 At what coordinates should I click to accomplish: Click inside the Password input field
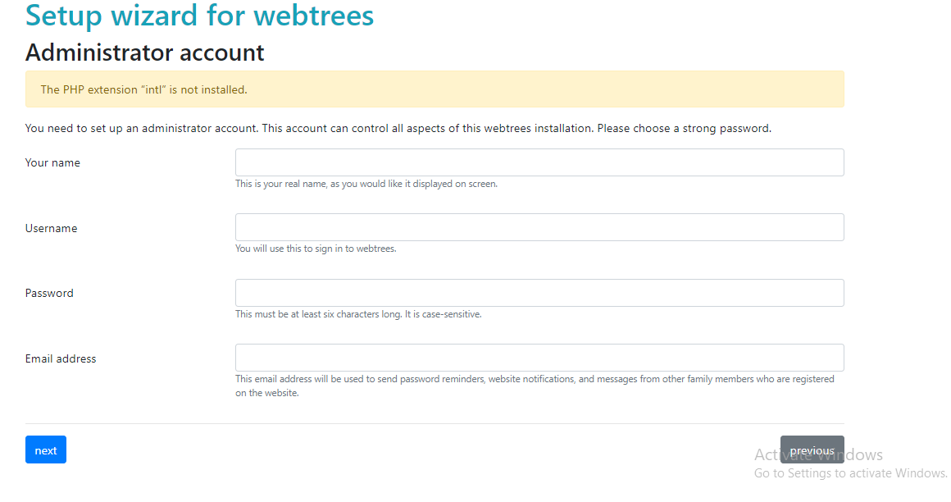(x=539, y=292)
